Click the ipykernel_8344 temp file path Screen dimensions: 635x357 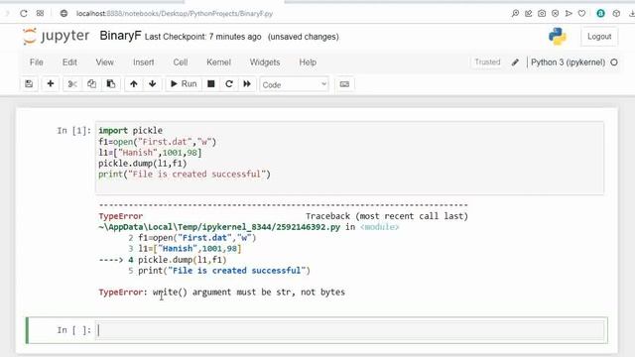pyautogui.click(x=219, y=227)
